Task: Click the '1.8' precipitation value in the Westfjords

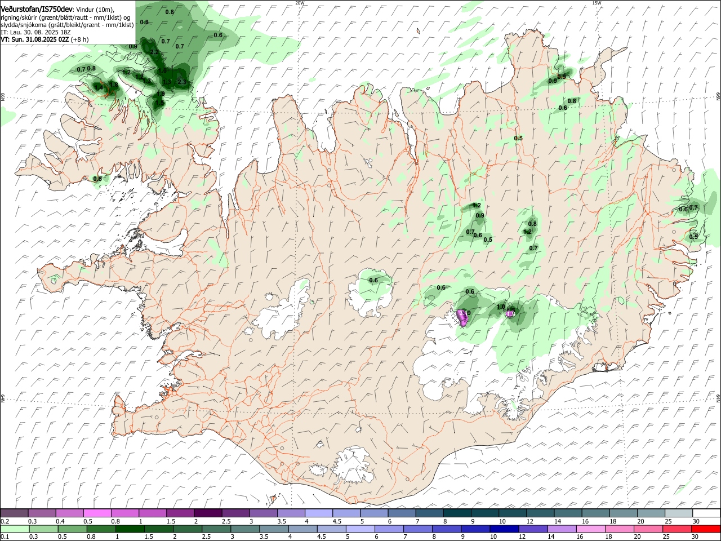Action: click(114, 85)
